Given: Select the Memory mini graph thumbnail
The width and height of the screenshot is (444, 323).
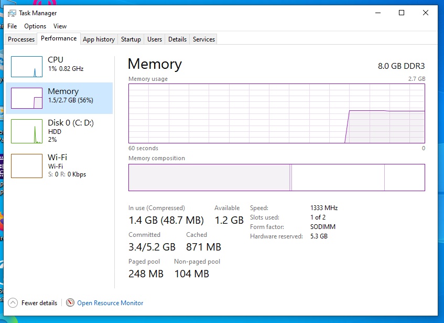Looking at the screenshot, I should point(27,98).
